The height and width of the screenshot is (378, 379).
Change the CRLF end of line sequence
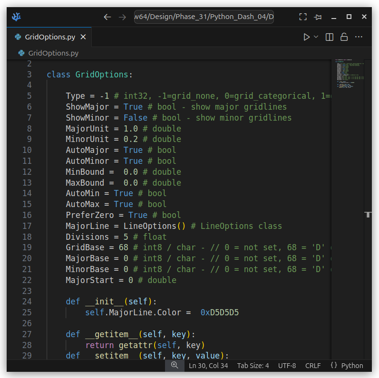pyautogui.click(x=313, y=366)
